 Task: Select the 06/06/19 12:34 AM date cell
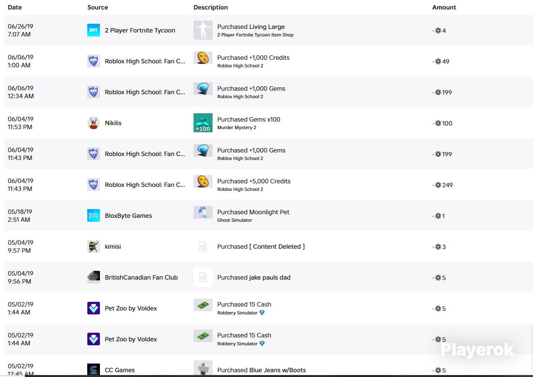pyautogui.click(x=21, y=92)
